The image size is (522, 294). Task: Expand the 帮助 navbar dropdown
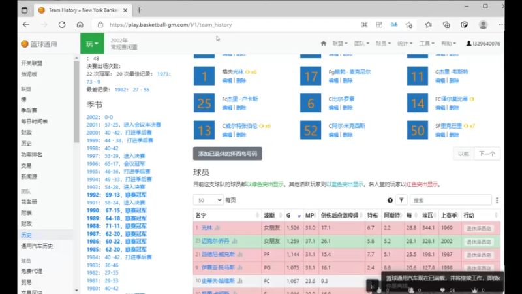448,43
